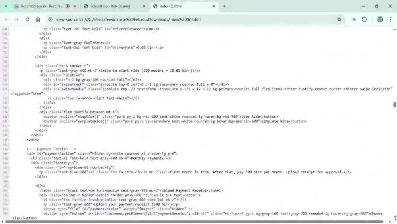Open the Chrome profile avatar

point(380,19)
